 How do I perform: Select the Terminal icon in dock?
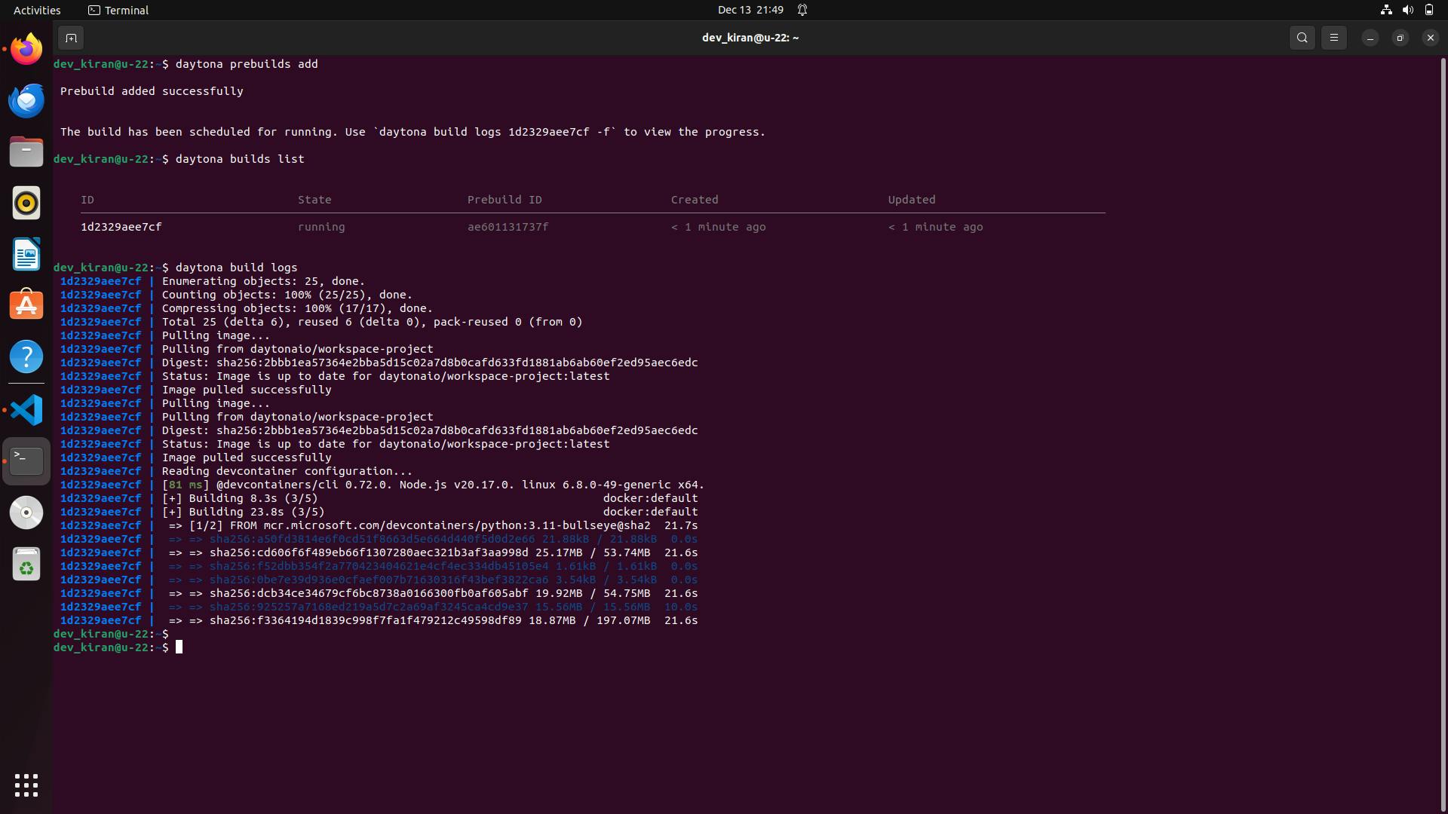click(x=26, y=461)
